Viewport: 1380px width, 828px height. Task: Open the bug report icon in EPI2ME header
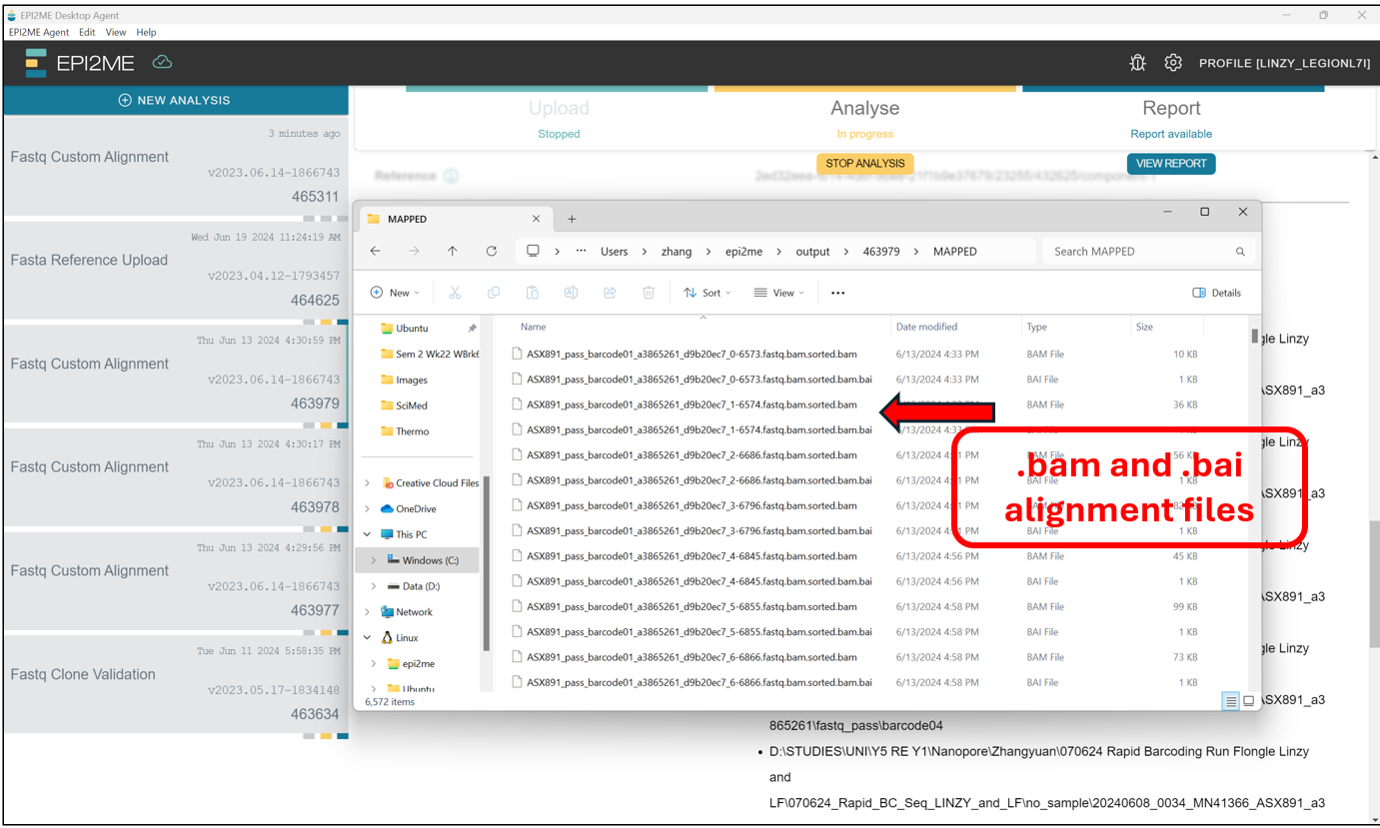pyautogui.click(x=1137, y=63)
